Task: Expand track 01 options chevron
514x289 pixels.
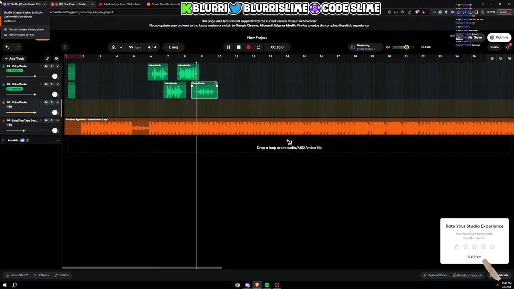Action: (x=57, y=66)
